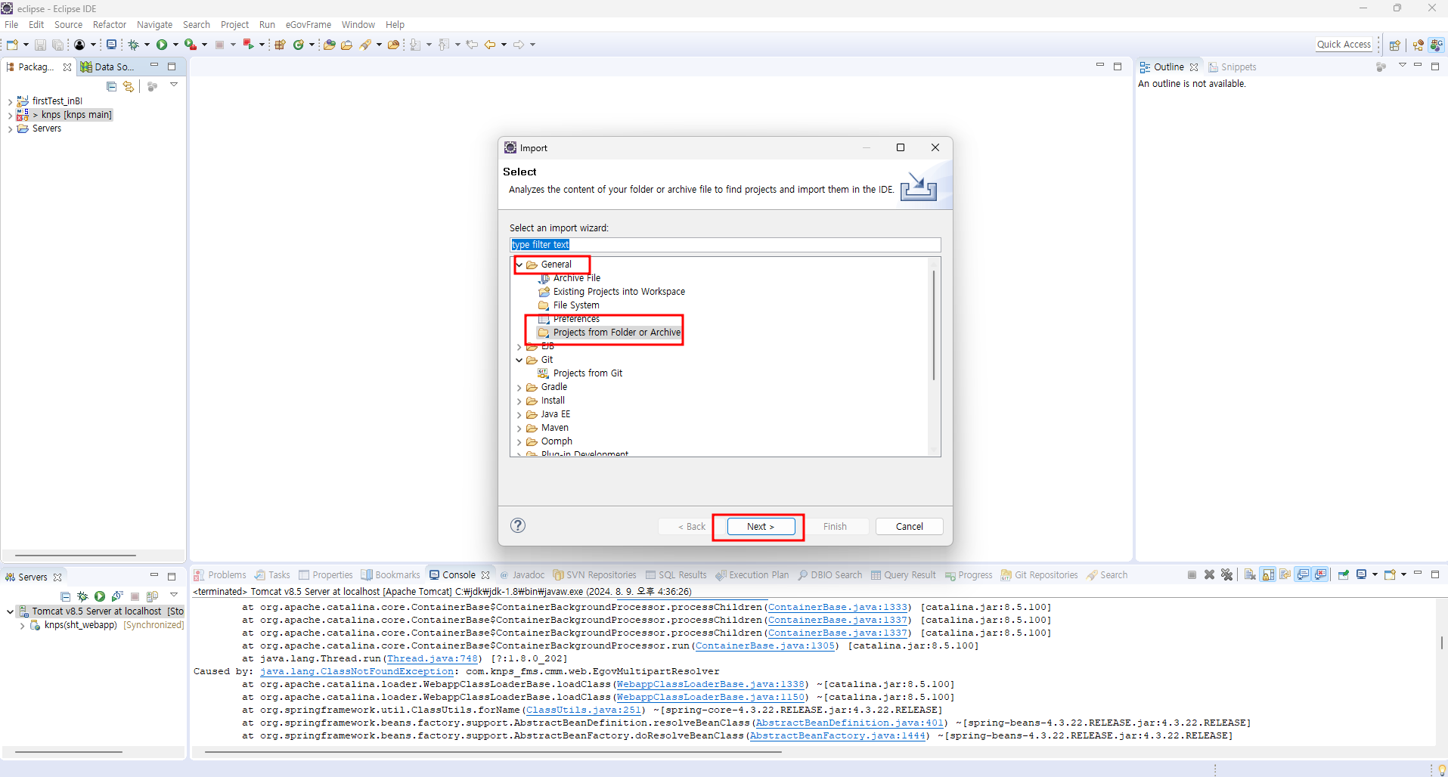1448x777 pixels.
Task: Toggle Scroll Lock in Console toolbar
Action: point(1268,574)
